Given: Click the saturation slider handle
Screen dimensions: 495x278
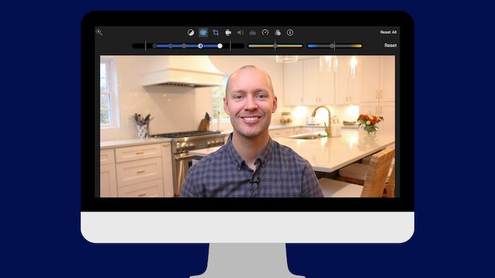Looking at the screenshot, I should [x=275, y=46].
